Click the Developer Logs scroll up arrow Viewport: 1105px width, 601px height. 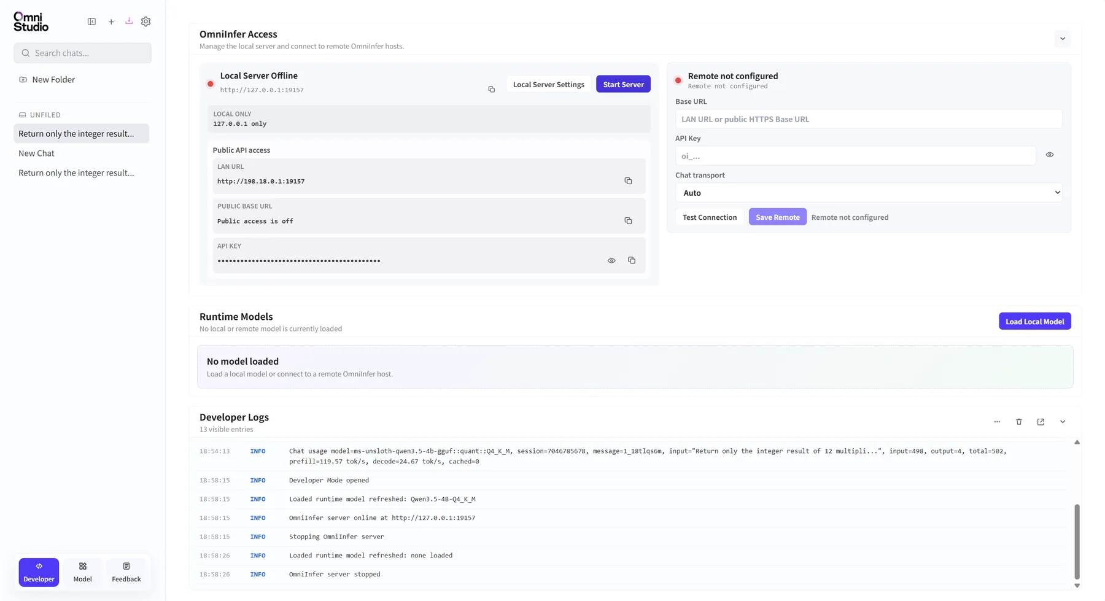click(x=1077, y=442)
